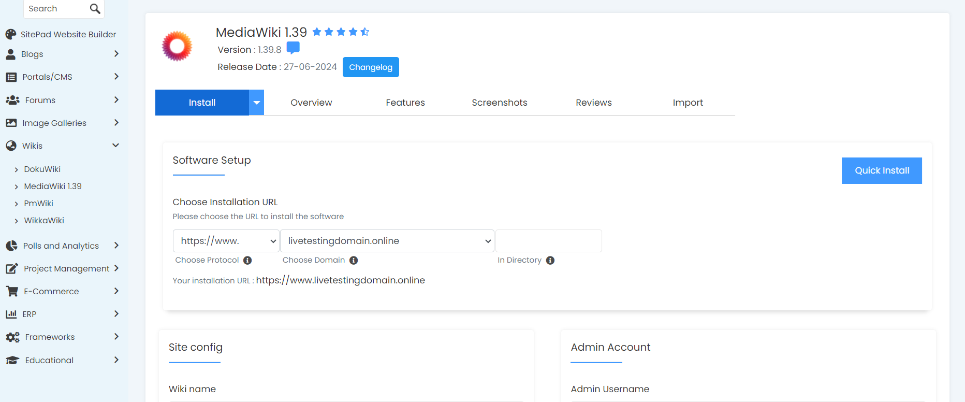Switch to the Features tab
This screenshot has height=402, width=965.
405,103
